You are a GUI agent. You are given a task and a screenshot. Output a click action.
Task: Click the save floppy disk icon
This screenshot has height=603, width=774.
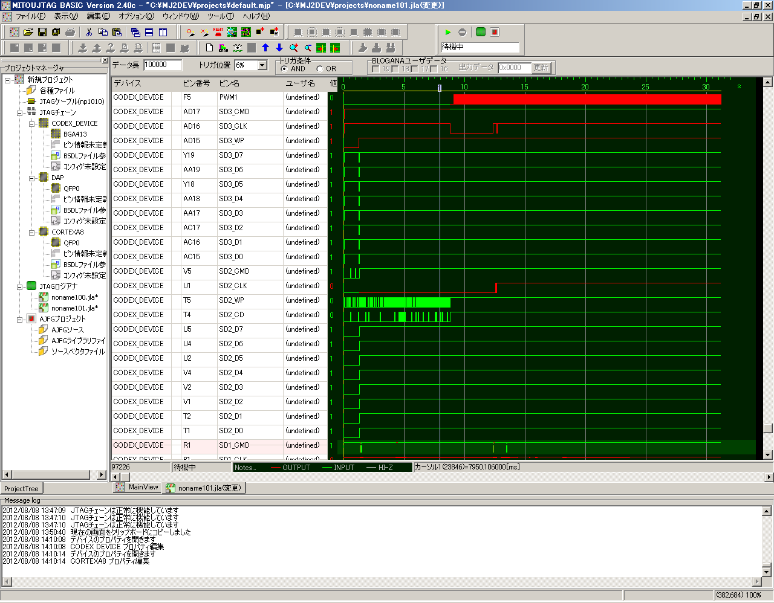42,32
